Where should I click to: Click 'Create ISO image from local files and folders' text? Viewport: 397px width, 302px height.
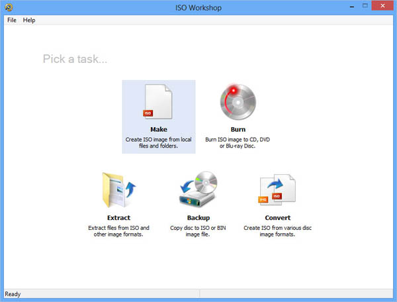coord(159,142)
